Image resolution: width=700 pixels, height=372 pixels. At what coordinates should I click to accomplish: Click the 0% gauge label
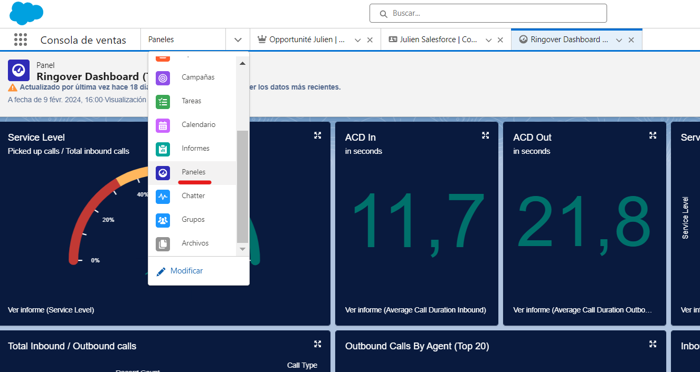click(x=95, y=260)
